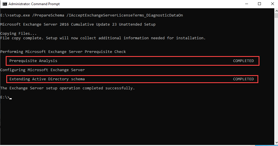Click the 'Extending Active Directory schema' text
Screen dimensions: 278x146
pyautogui.click(x=47, y=79)
